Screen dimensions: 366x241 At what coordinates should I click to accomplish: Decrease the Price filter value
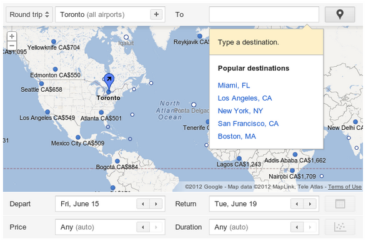(x=143, y=227)
